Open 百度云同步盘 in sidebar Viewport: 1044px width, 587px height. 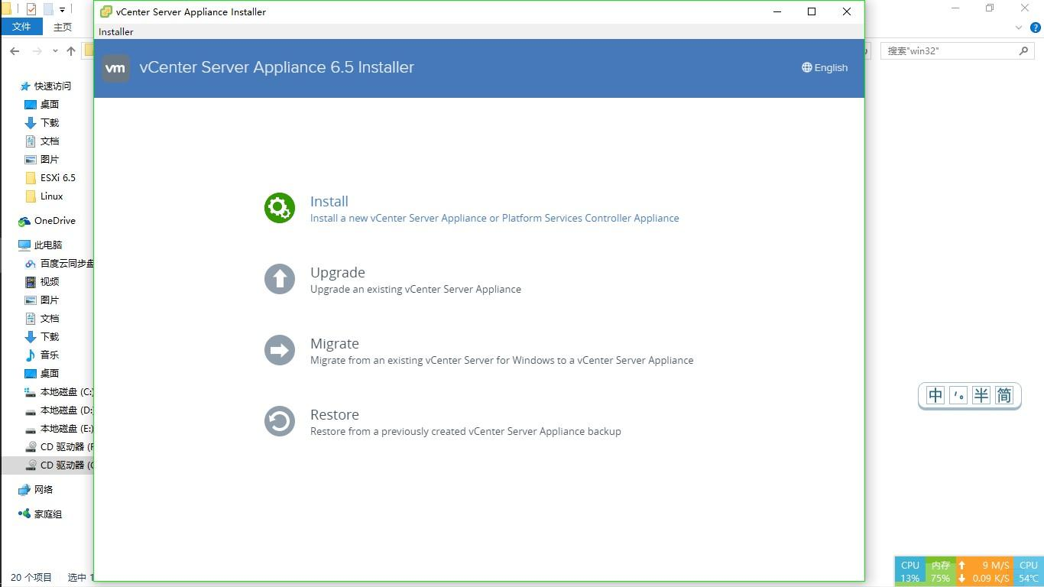tap(59, 264)
